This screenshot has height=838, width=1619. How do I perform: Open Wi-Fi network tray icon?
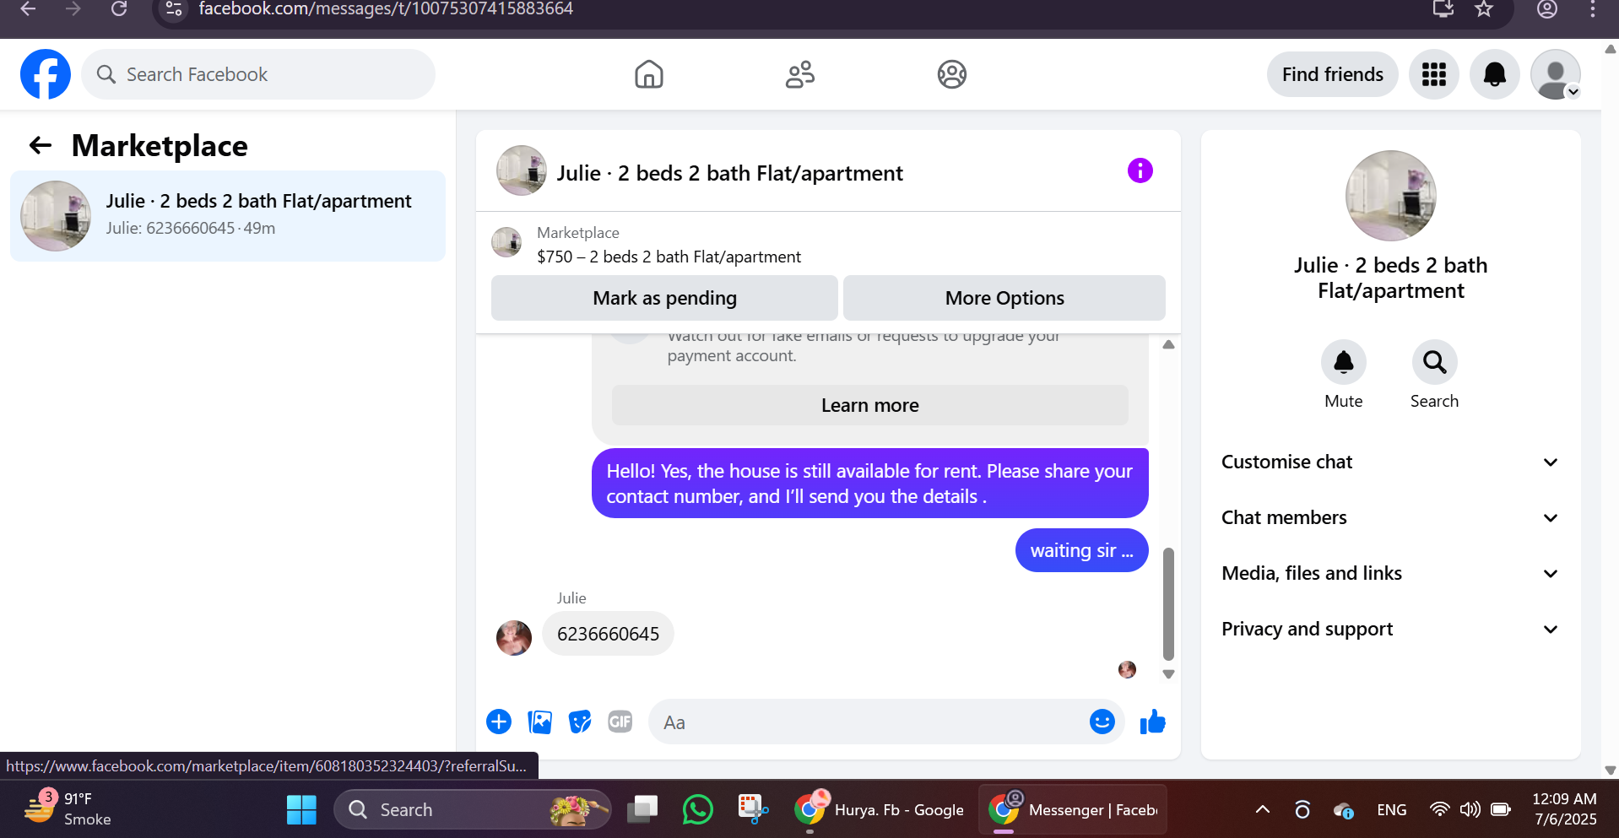(x=1439, y=810)
